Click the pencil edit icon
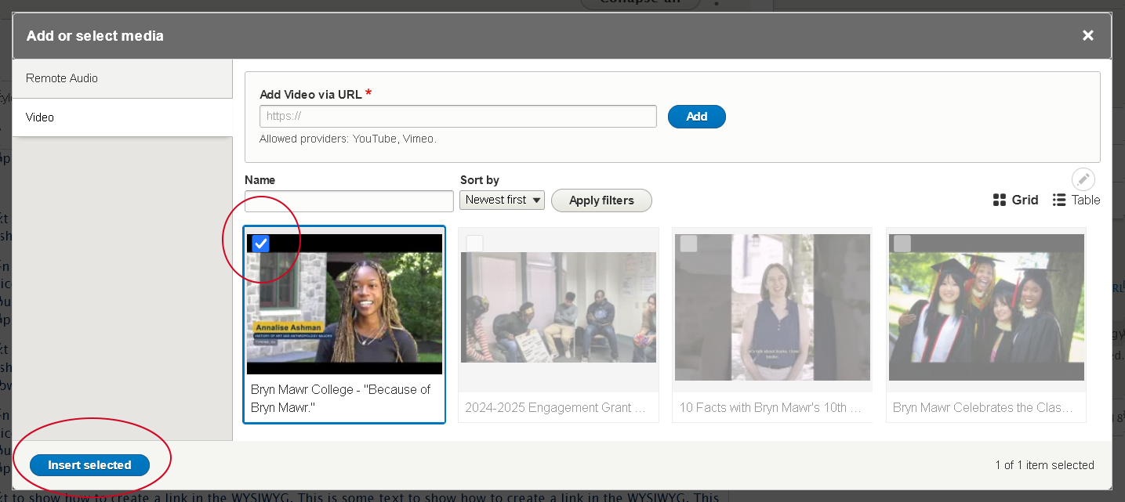This screenshot has width=1125, height=502. (x=1083, y=179)
